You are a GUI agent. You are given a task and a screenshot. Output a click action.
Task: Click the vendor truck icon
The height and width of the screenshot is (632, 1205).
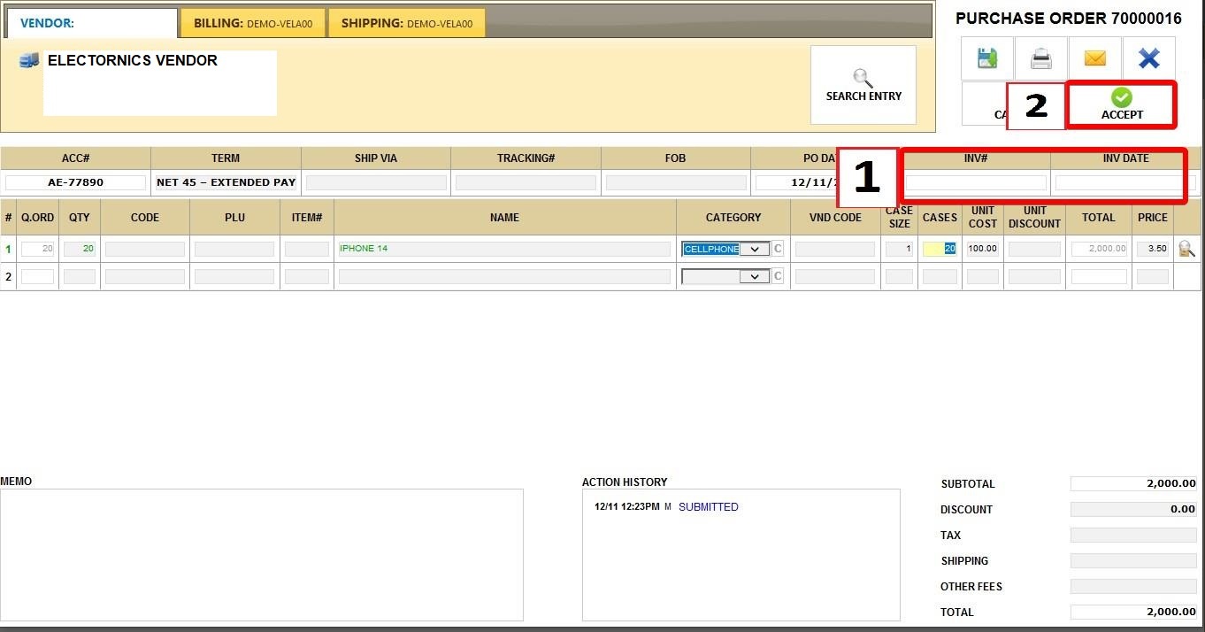(x=29, y=61)
